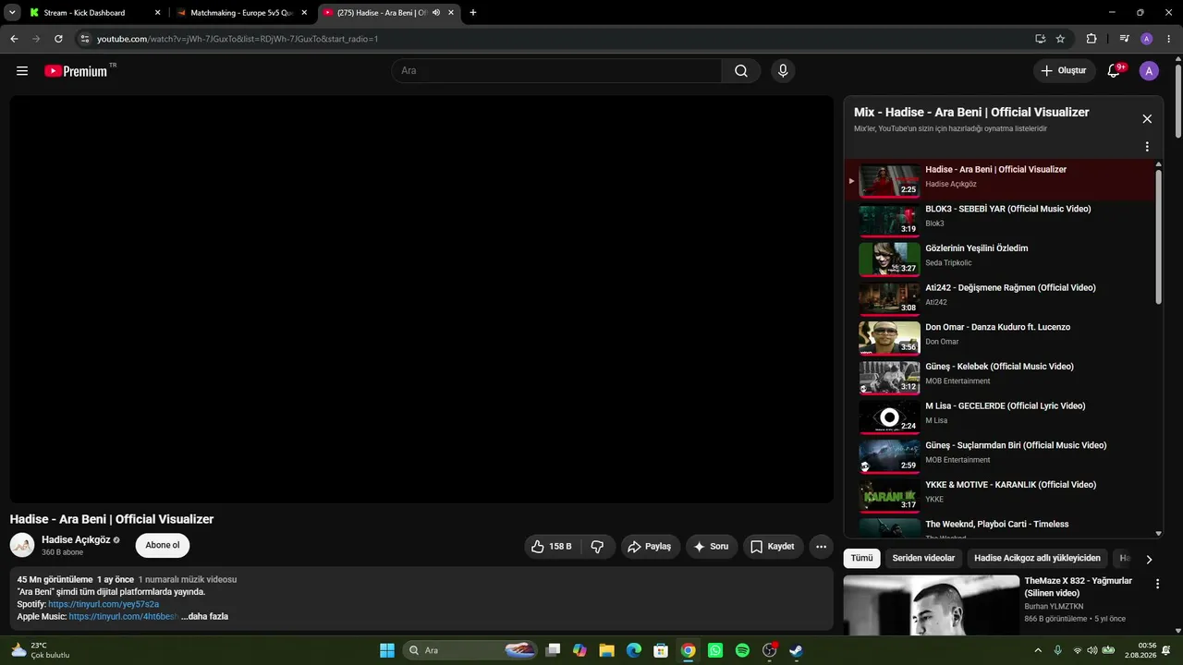The width and height of the screenshot is (1183, 665).
Task: Open File Explorer from the taskbar
Action: [607, 650]
